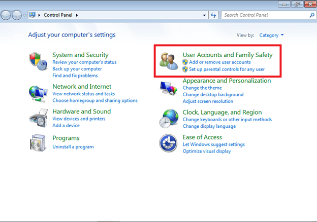Expand the address bar history dropdown
The width and height of the screenshot is (317, 222).
coord(204,15)
